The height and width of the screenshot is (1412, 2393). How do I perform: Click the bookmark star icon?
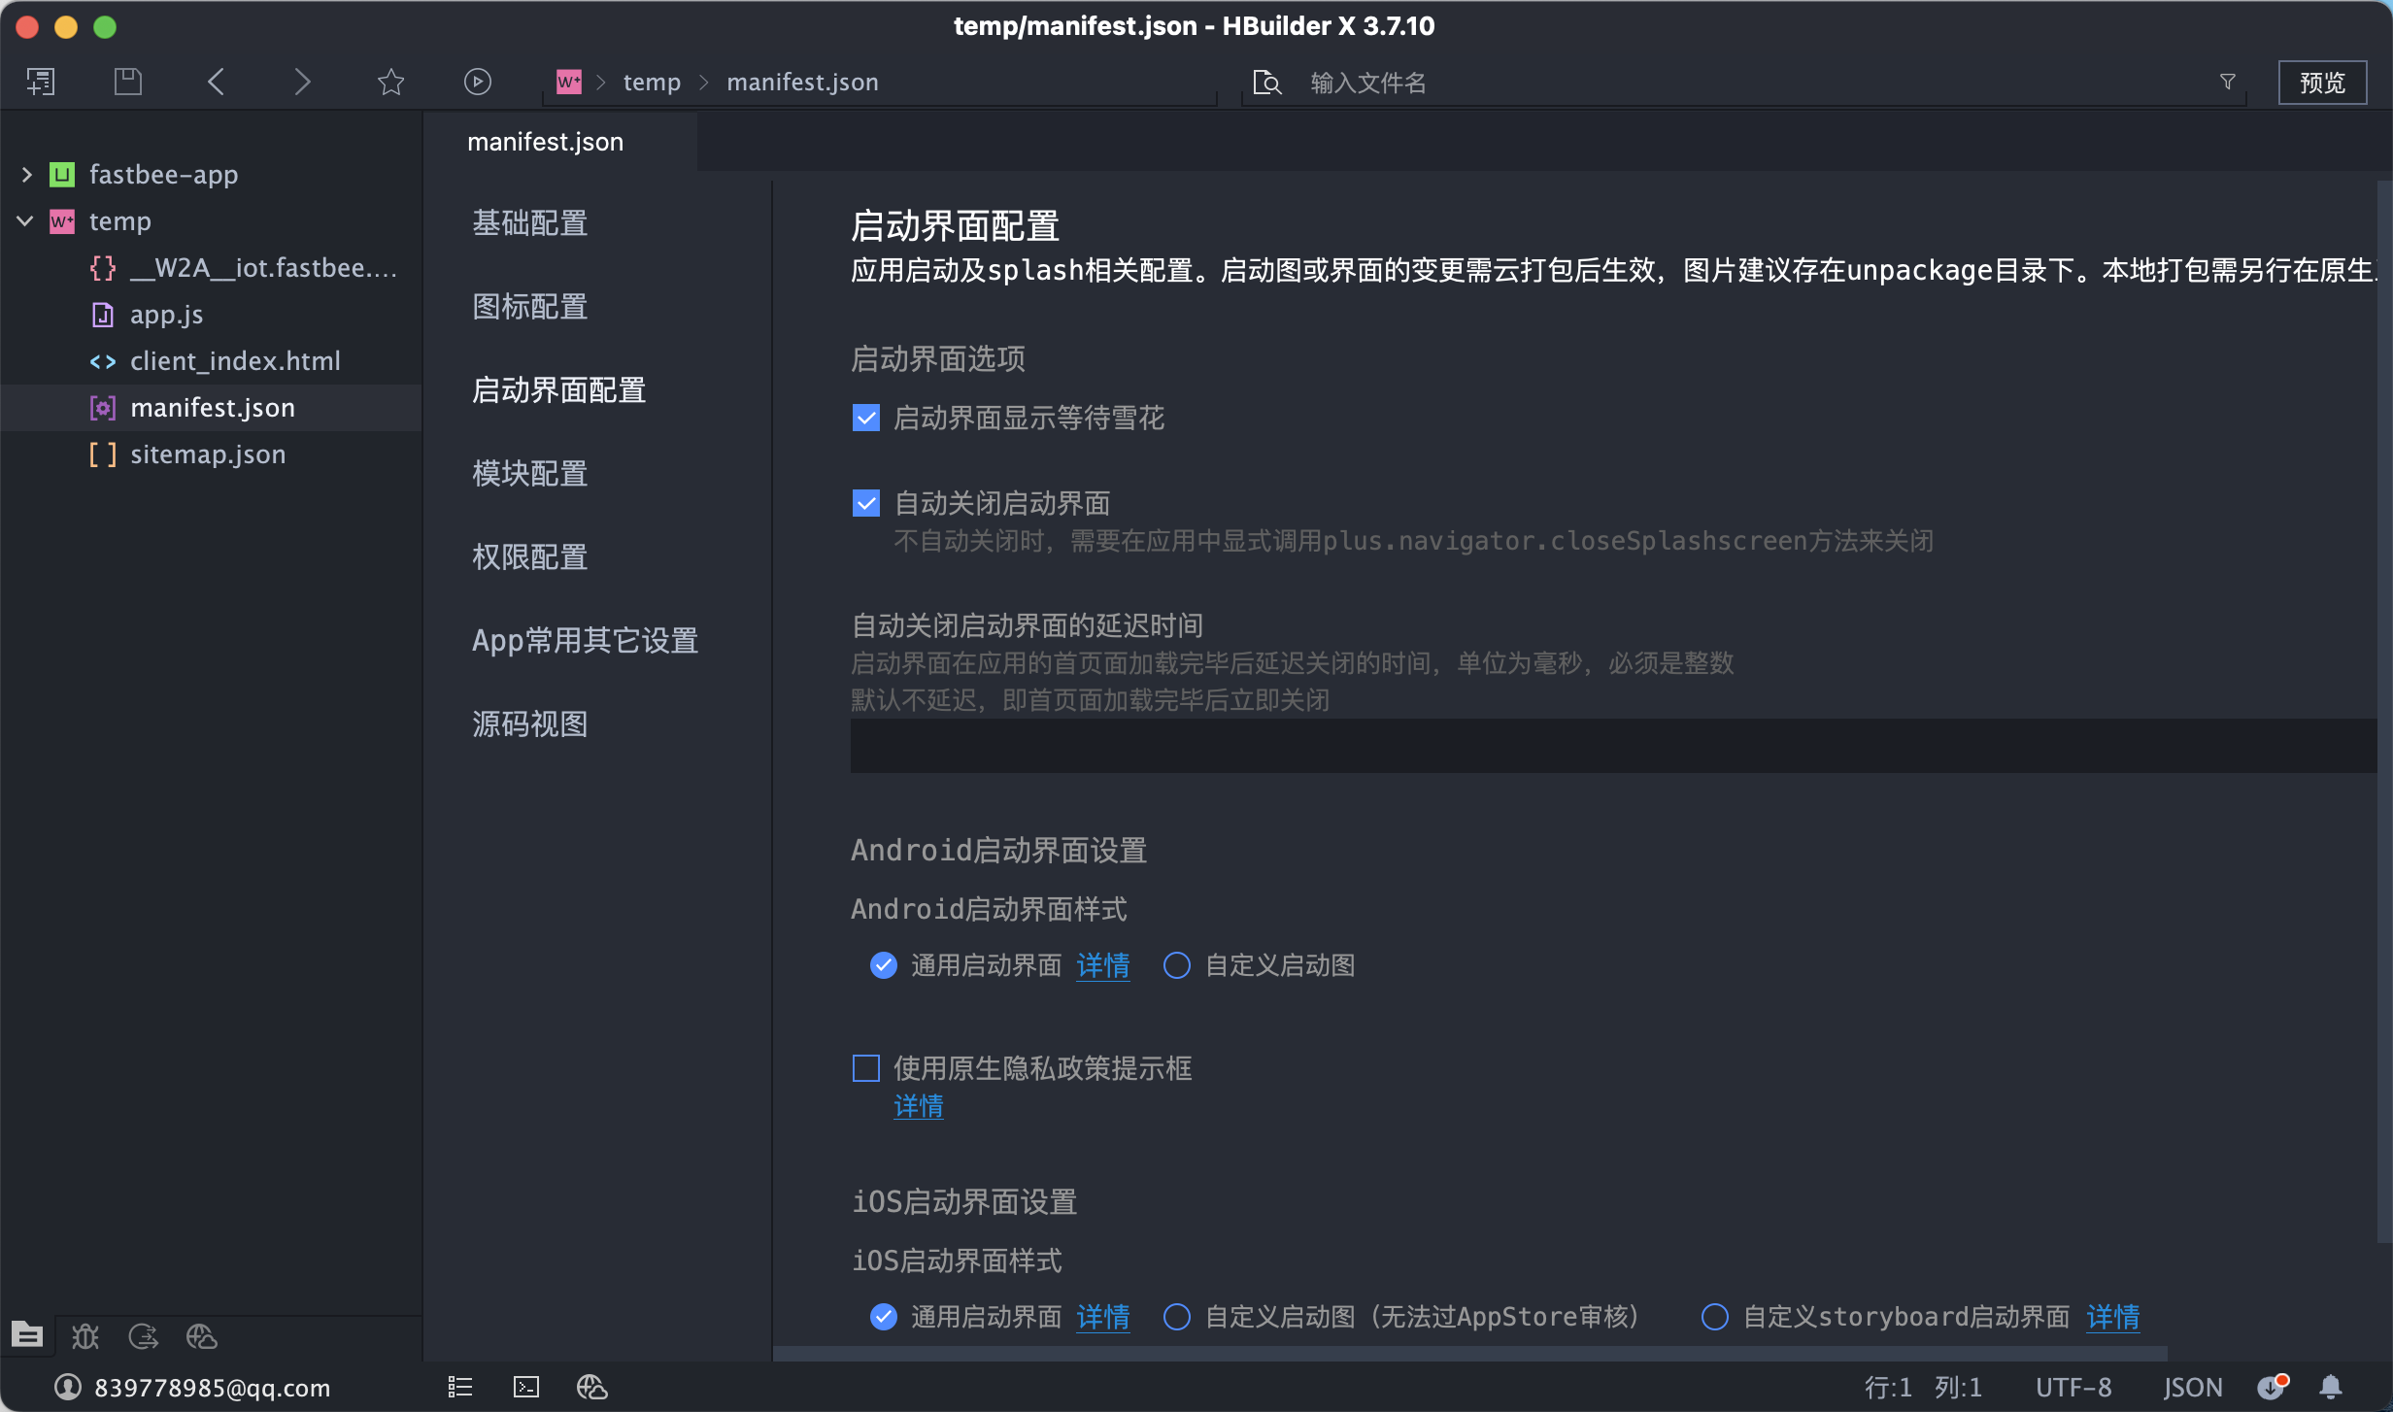pos(390,82)
